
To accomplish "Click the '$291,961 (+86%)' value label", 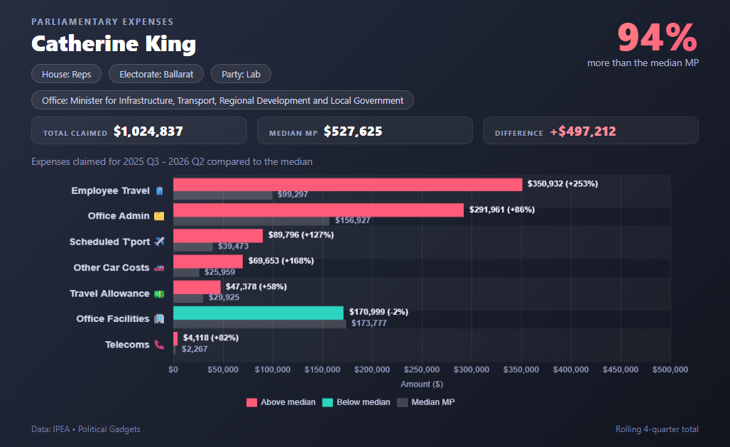I will tap(502, 210).
